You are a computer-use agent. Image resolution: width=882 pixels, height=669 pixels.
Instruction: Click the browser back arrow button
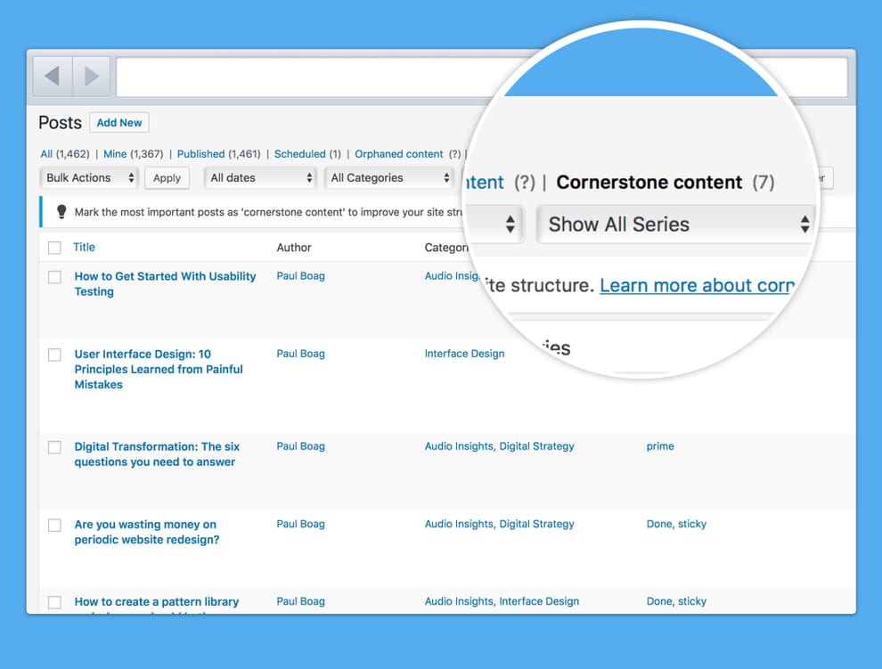tap(53, 77)
